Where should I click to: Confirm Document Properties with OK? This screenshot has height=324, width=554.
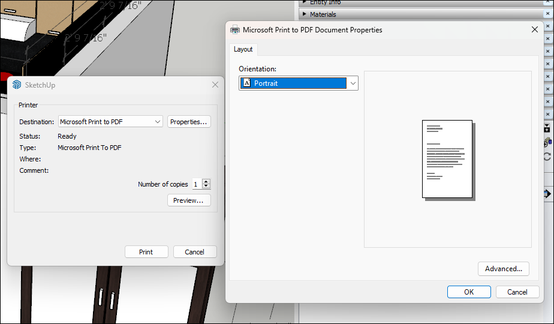[469, 292]
